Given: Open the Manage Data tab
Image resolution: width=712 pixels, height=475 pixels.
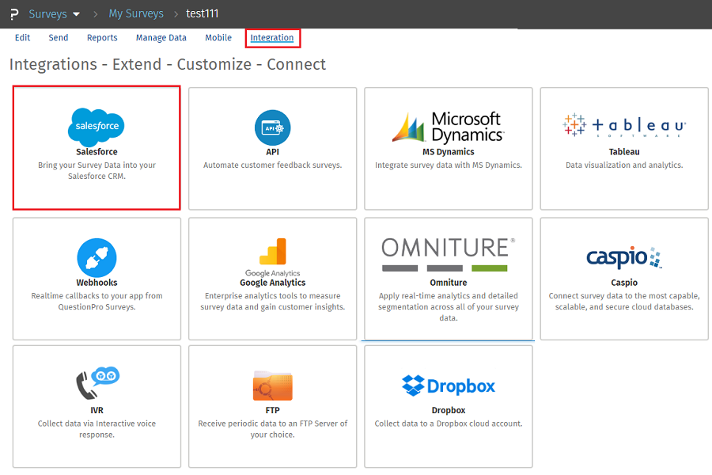Looking at the screenshot, I should click(161, 38).
